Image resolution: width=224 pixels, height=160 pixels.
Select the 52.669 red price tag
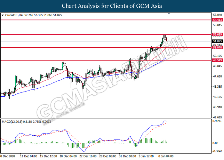tap(217, 34)
